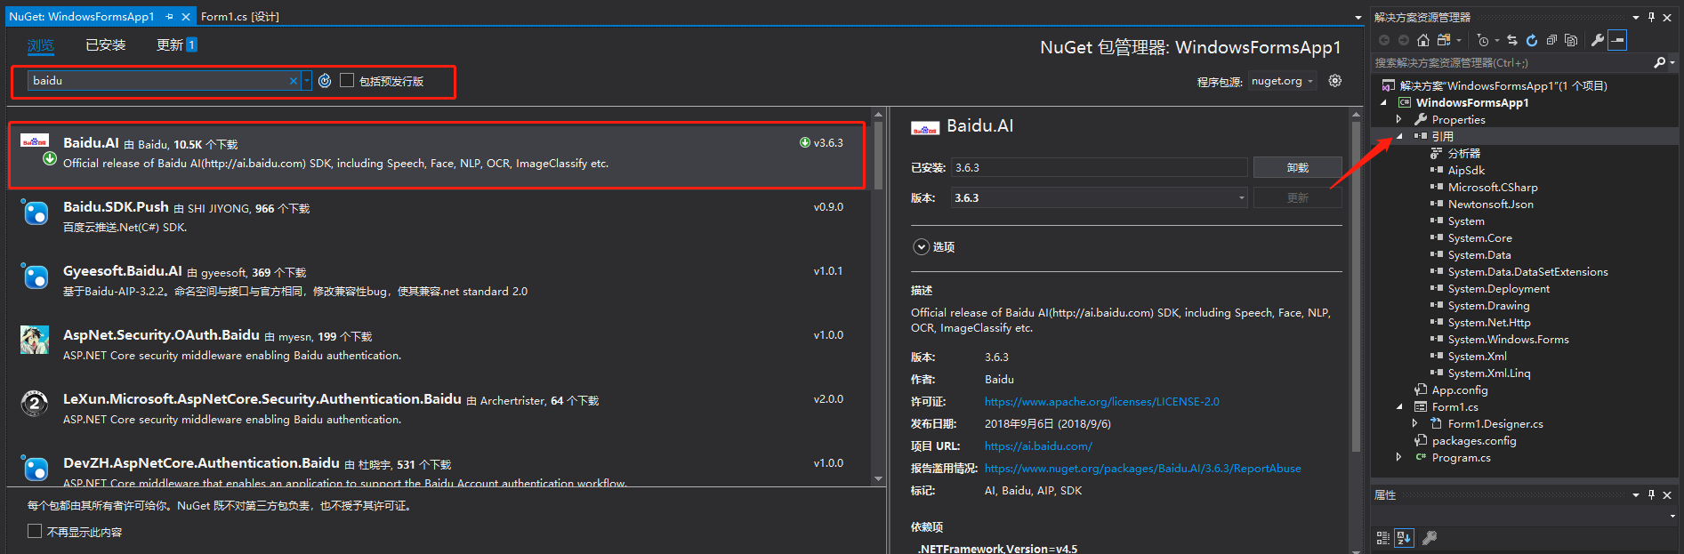Refresh NuGet search results
The image size is (1684, 554).
tap(325, 81)
